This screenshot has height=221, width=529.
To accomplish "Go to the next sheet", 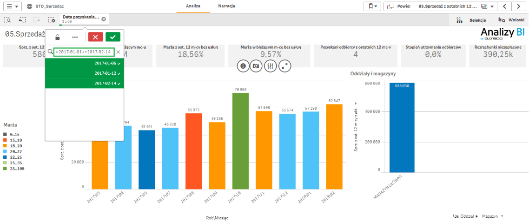I will pyautogui.click(x=518, y=6).
